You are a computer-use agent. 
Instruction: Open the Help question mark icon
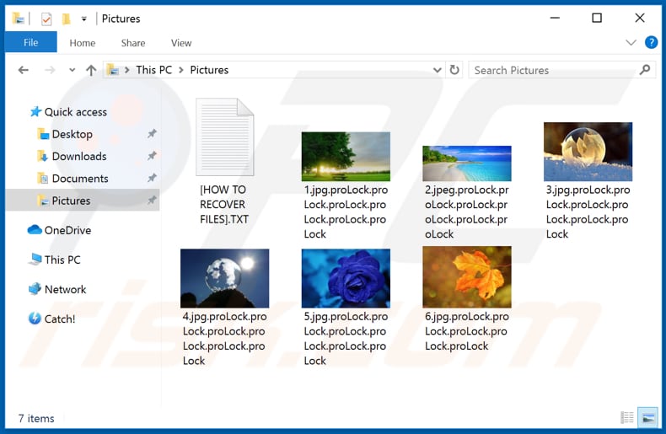651,42
